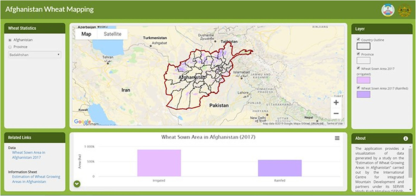Screen dimensions: 416x196
Task: Click the Layer panel header
Action: pyautogui.click(x=382, y=29)
